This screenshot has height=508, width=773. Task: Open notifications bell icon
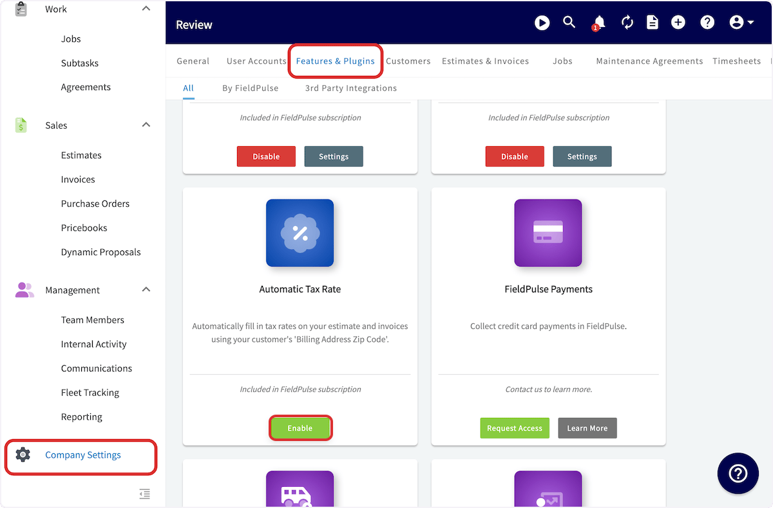[x=599, y=23]
